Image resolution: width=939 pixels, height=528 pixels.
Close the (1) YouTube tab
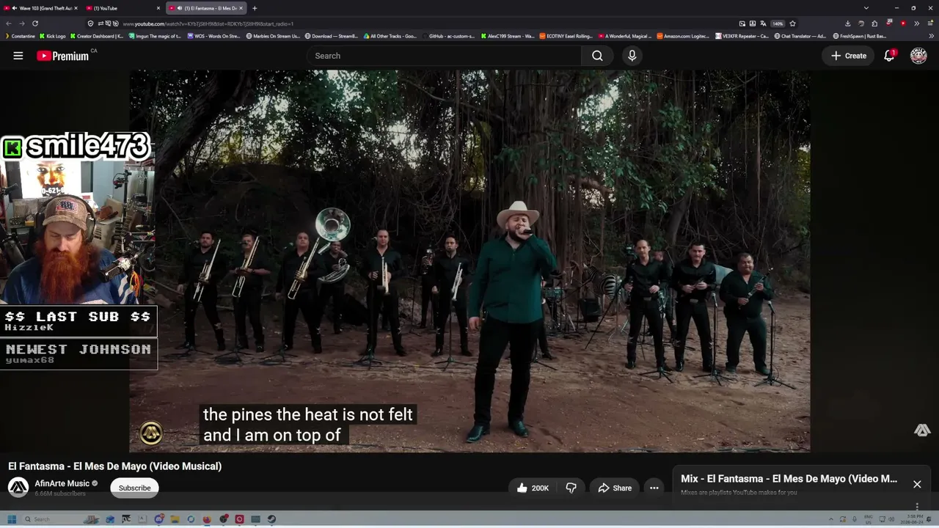158,8
